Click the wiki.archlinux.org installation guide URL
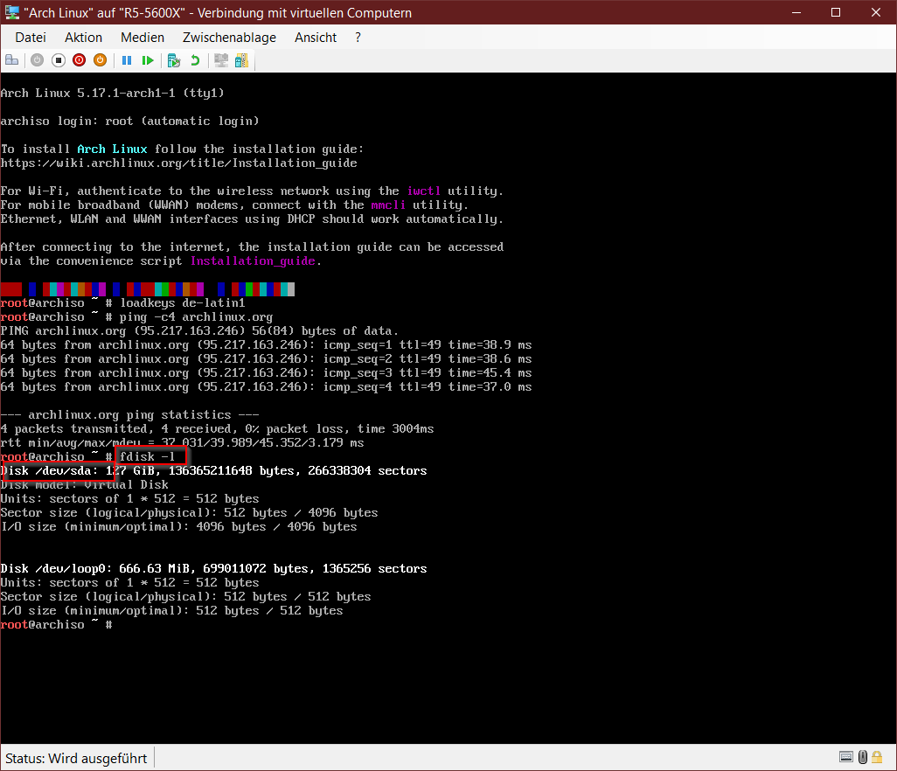 [x=178, y=163]
